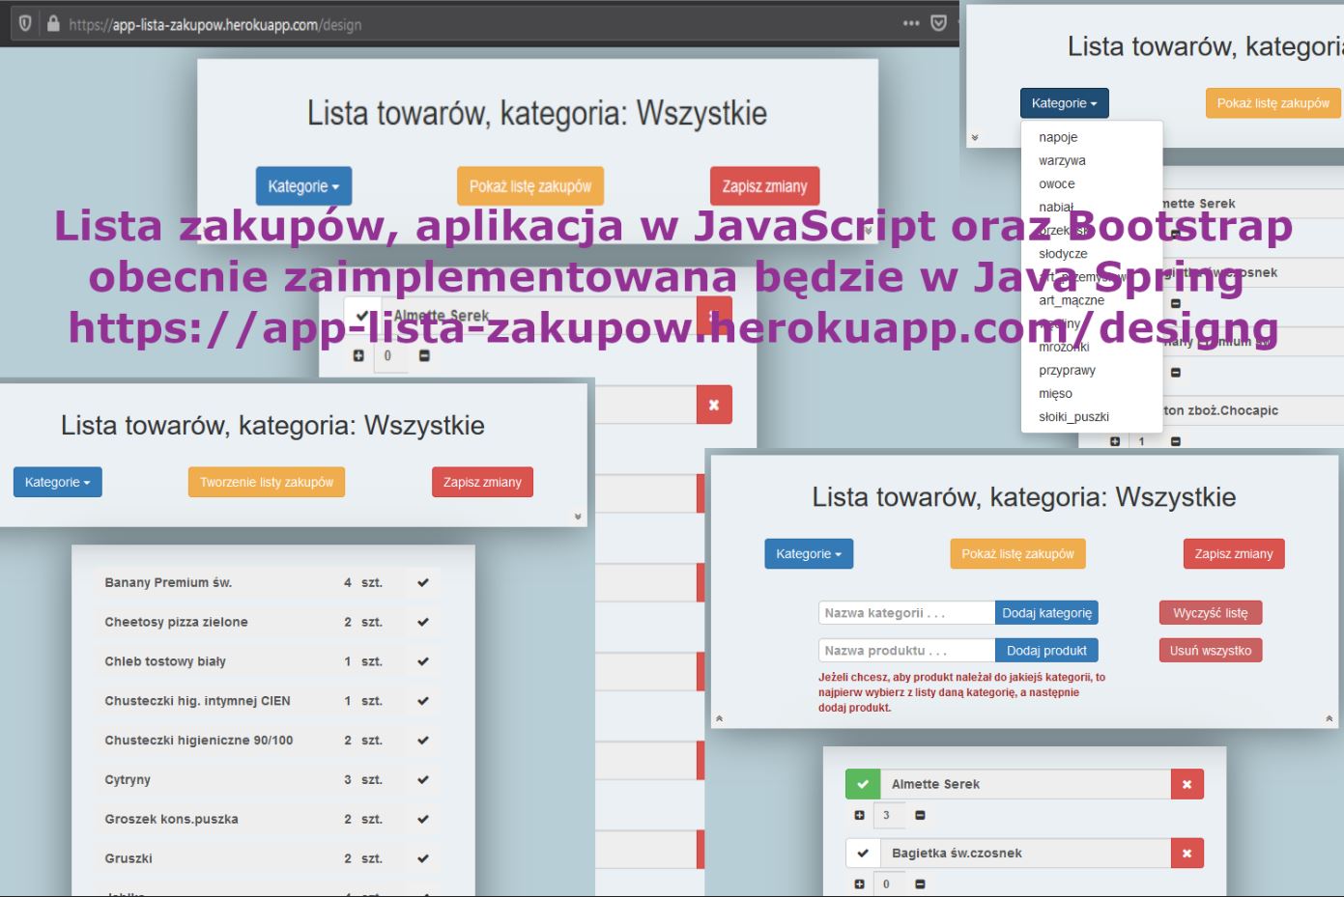Toggle the green checkmark on Almette Serek
The image size is (1344, 897).
(x=863, y=784)
